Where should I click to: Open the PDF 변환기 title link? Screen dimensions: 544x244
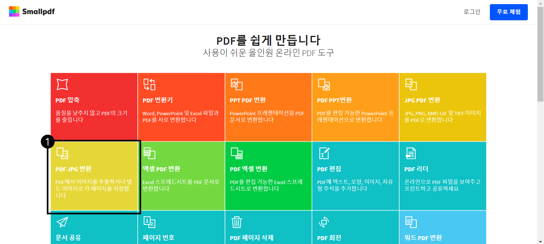[x=157, y=100]
